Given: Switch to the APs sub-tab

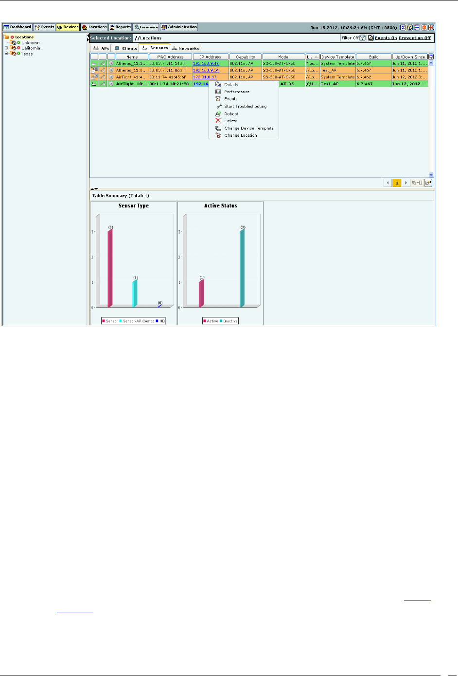Looking at the screenshot, I should click(101, 48).
